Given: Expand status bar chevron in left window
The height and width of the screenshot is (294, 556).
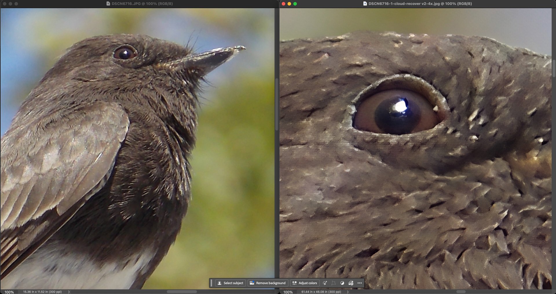Looking at the screenshot, I should tap(69, 292).
